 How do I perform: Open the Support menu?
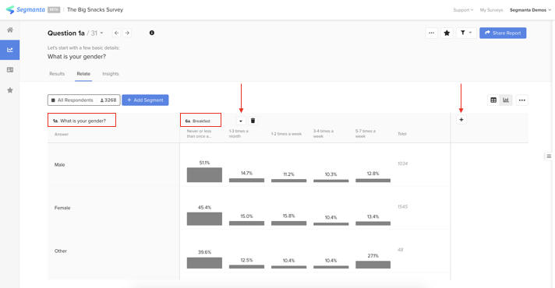[463, 10]
